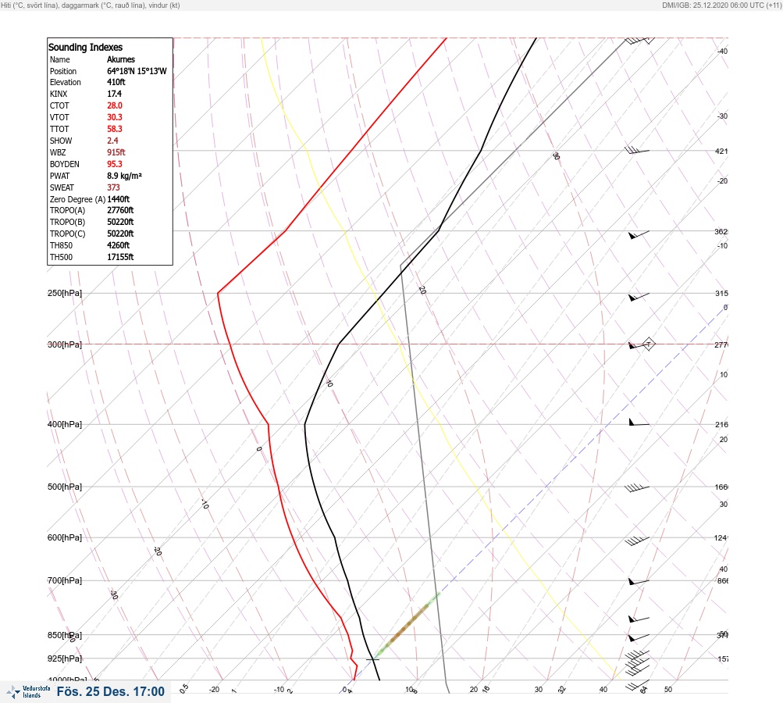Select the PWAT value 8.9 kg/m²
The width and height of the screenshot is (783, 703).
click(124, 176)
